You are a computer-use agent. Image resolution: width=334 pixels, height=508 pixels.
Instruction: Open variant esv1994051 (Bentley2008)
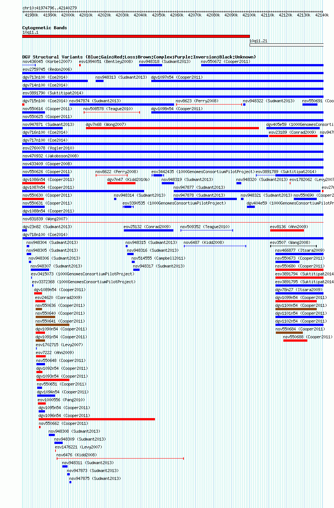click(106, 61)
